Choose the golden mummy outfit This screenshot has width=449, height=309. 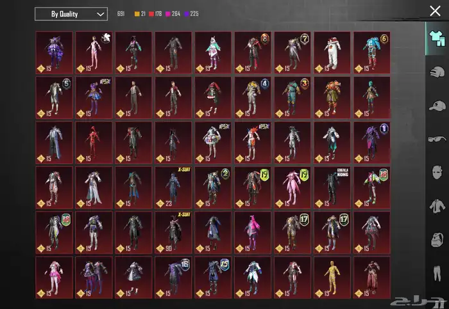[x=332, y=277]
